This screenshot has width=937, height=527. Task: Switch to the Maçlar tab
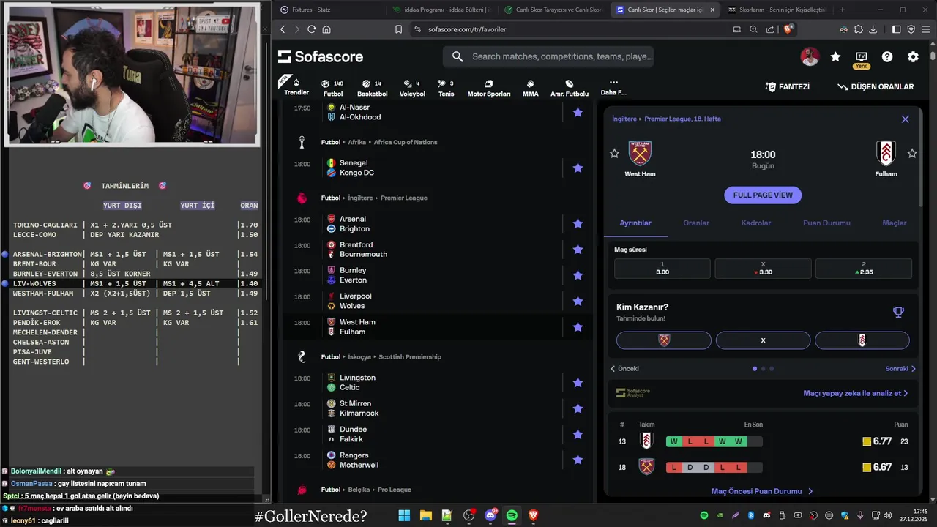tap(895, 223)
